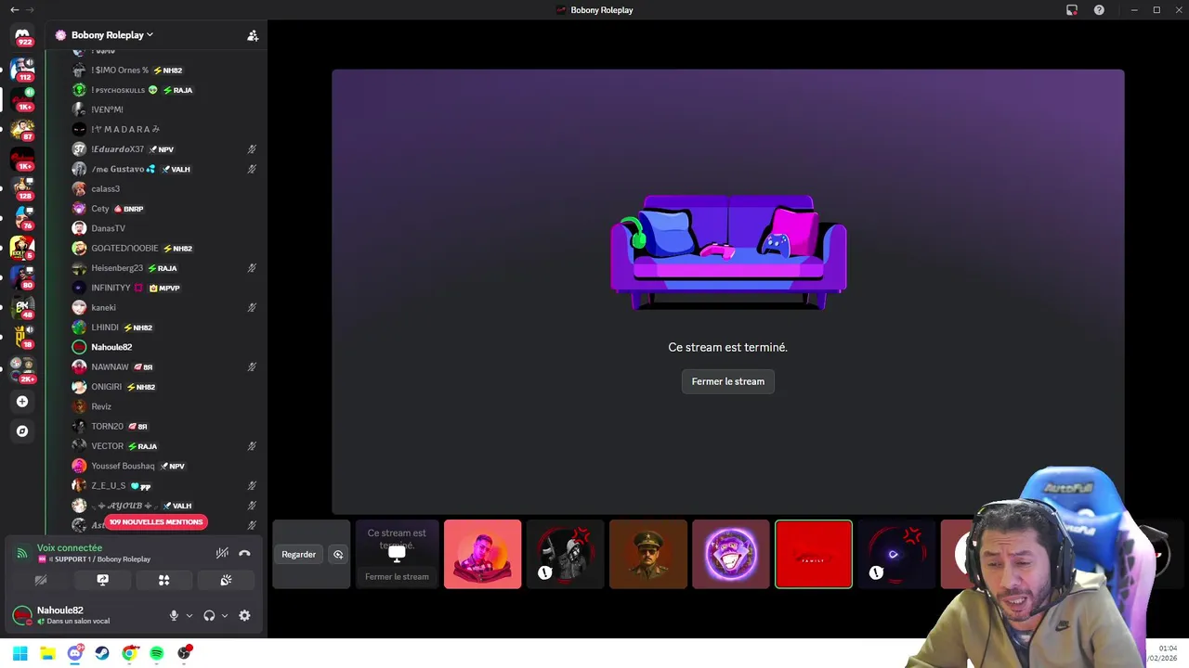Click small Fermer le stream on tile

tap(397, 576)
